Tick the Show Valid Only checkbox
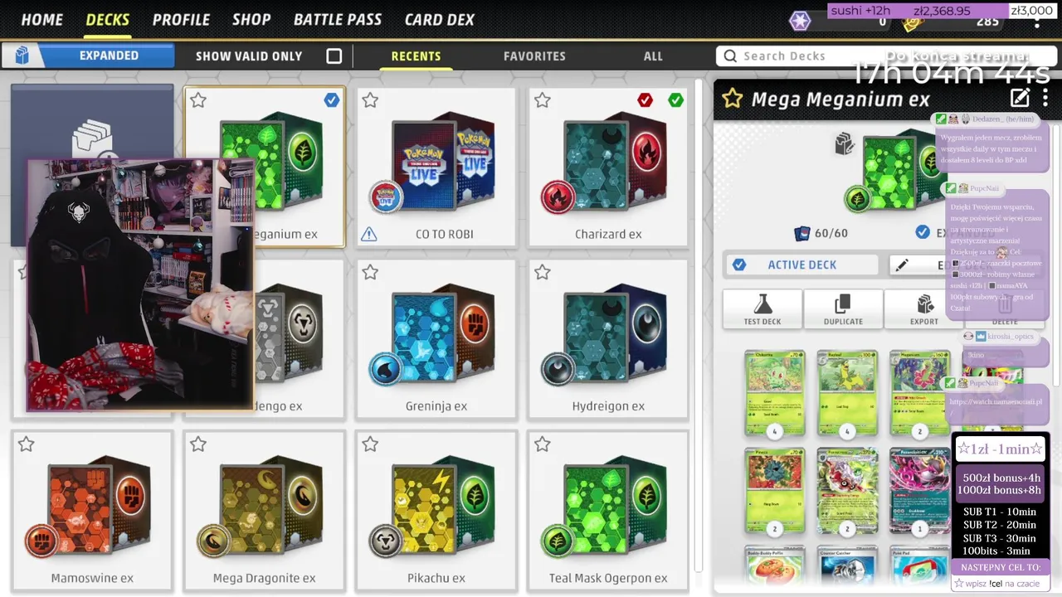 point(334,56)
